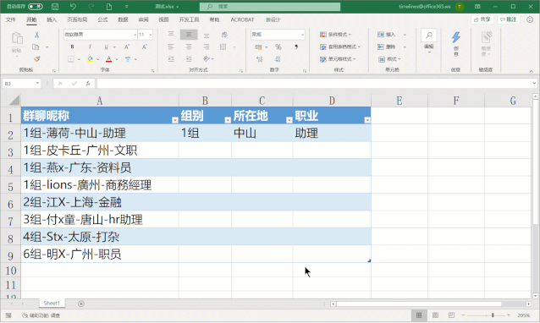Image resolution: width=540 pixels, height=323 pixels.
Task: Decrease font size with smaller A icon
Action: tap(144, 47)
